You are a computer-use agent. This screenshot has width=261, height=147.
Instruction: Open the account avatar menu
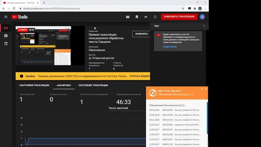[202, 17]
